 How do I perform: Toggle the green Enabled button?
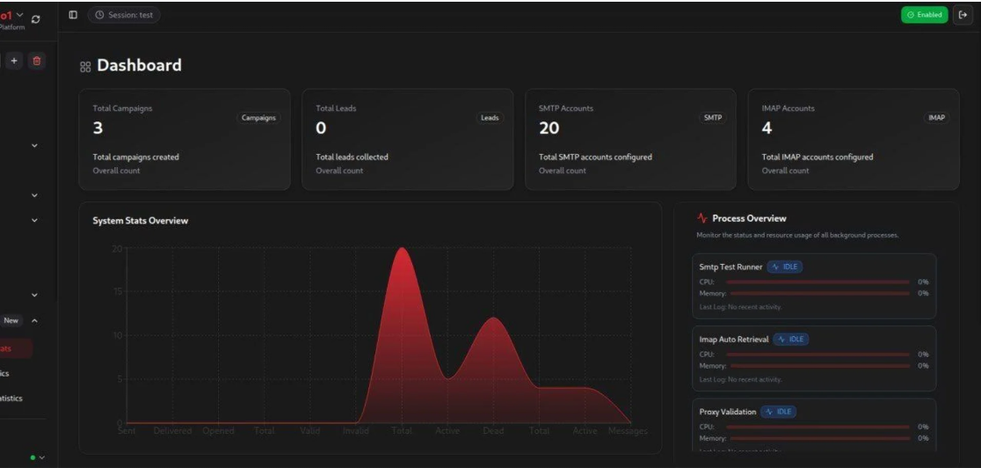click(x=924, y=15)
